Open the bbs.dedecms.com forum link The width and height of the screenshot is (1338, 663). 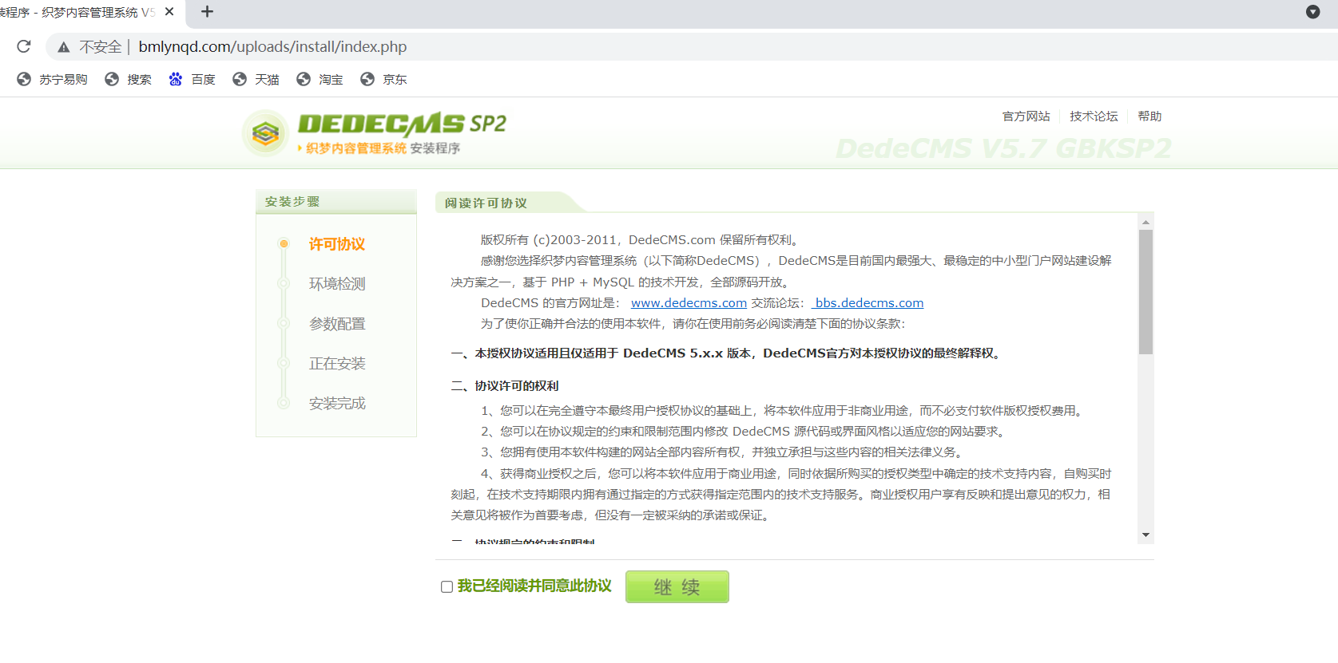[868, 303]
